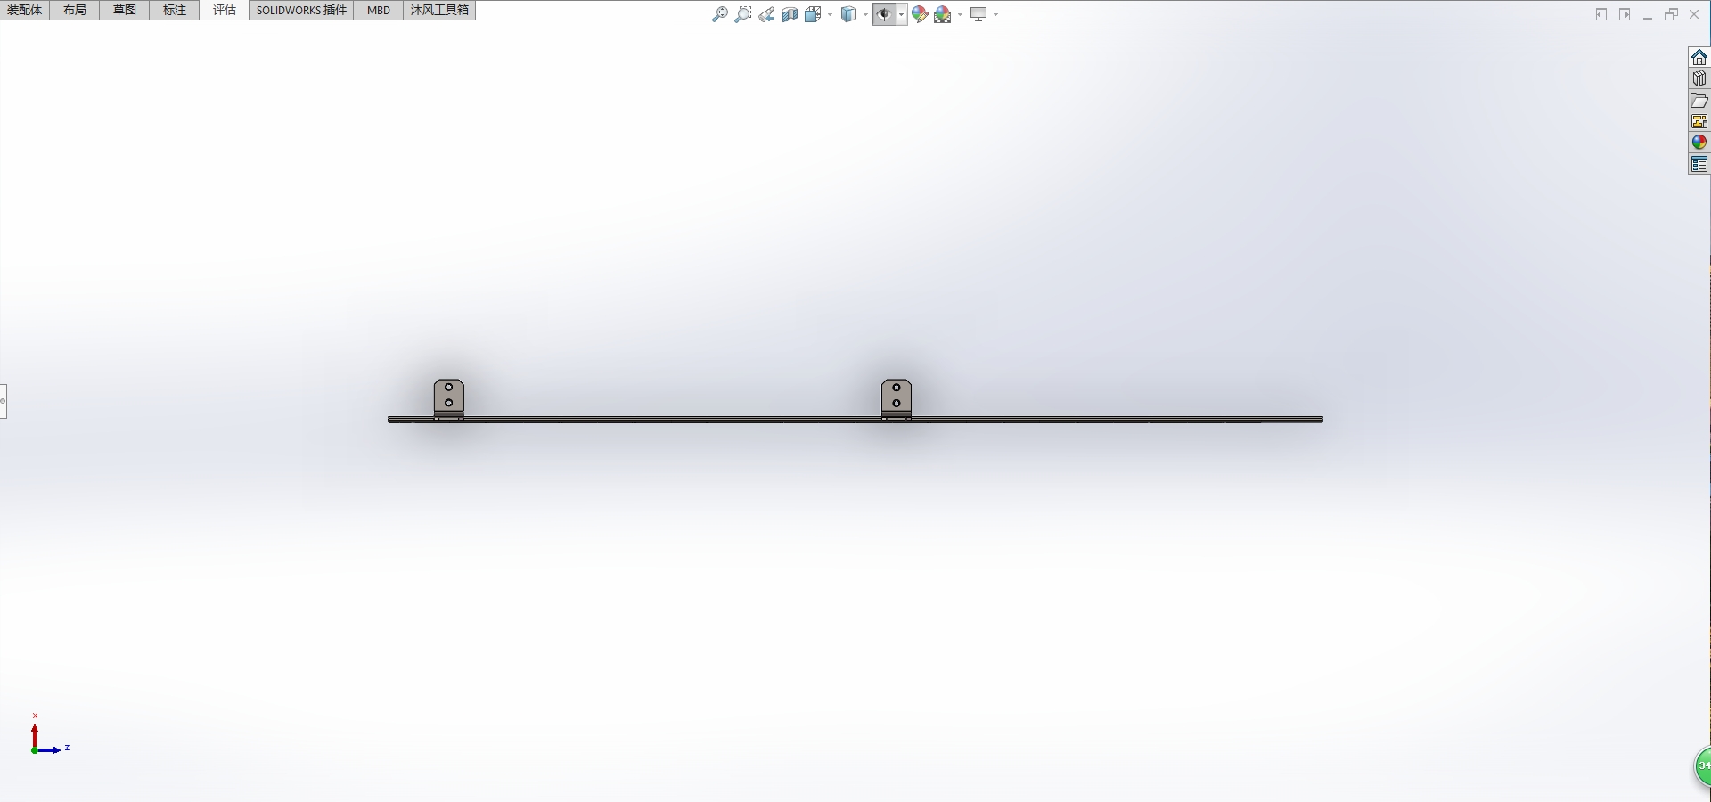Switch to the MBD tab

[379, 11]
